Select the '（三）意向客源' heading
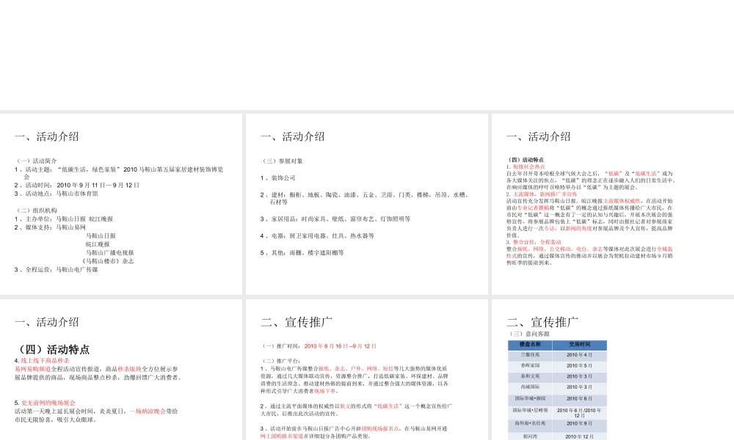 (x=528, y=334)
